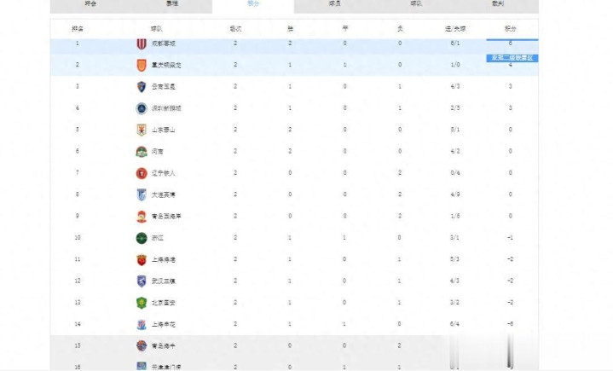Switch to the 赛程 tab

pyautogui.click(x=172, y=4)
